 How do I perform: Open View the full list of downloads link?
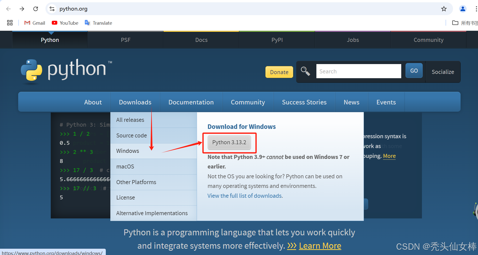pos(245,196)
